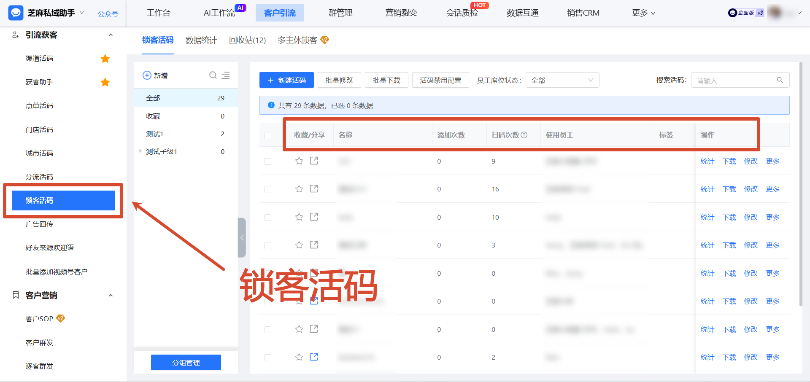The image size is (810, 382).
Task: Favorite the row with 3 scans
Action: tap(299, 245)
